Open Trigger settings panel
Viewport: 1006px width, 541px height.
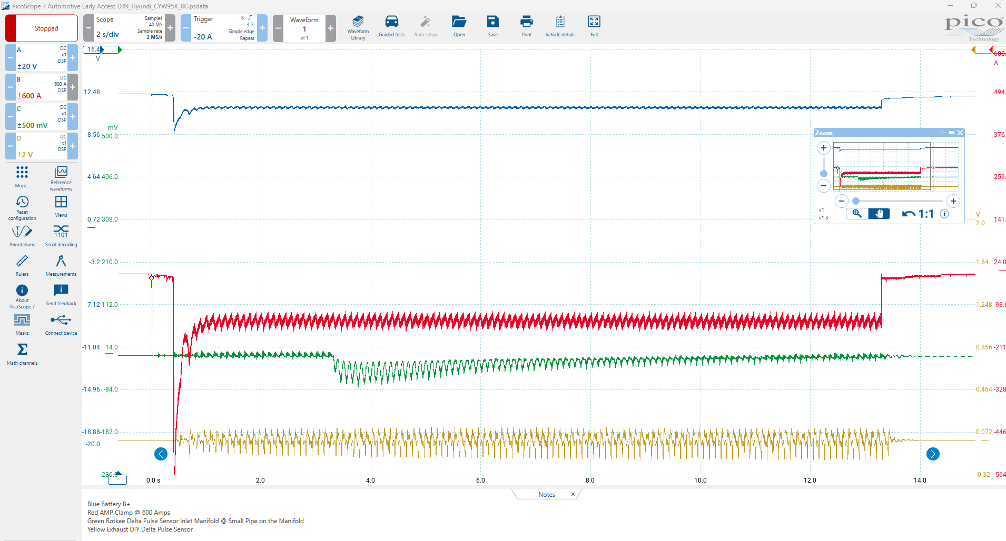click(x=224, y=28)
